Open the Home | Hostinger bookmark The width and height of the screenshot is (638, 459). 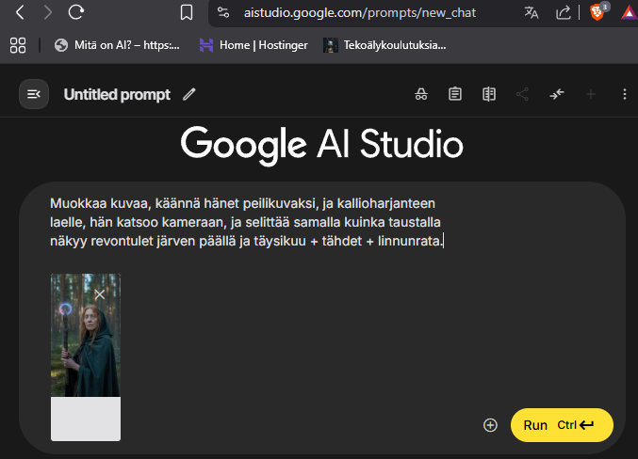[x=254, y=45]
